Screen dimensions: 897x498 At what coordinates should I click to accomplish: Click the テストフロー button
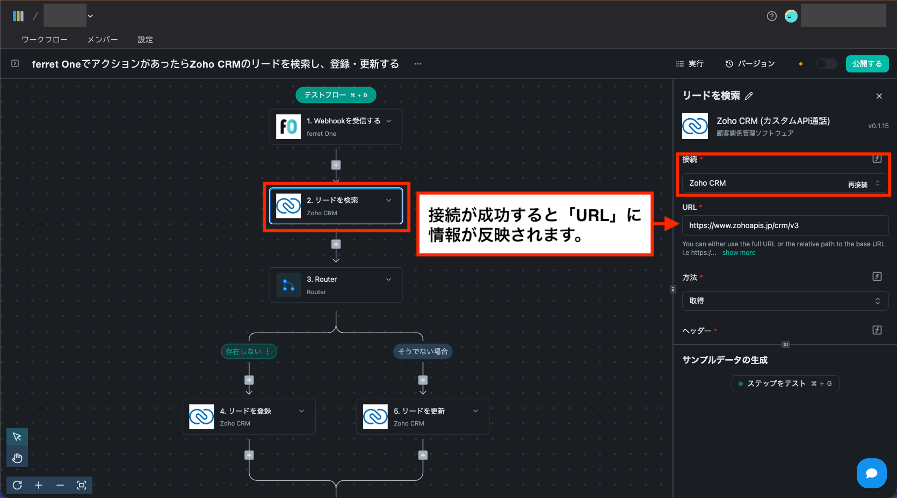(336, 95)
